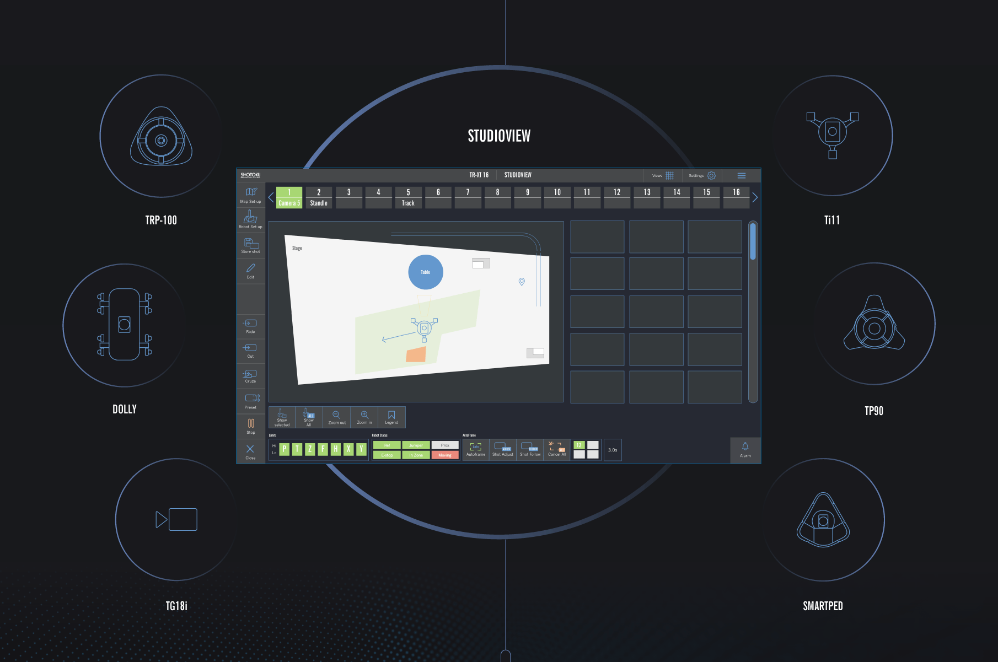998x662 pixels.
Task: Click the Store shot icon
Action: tap(250, 245)
